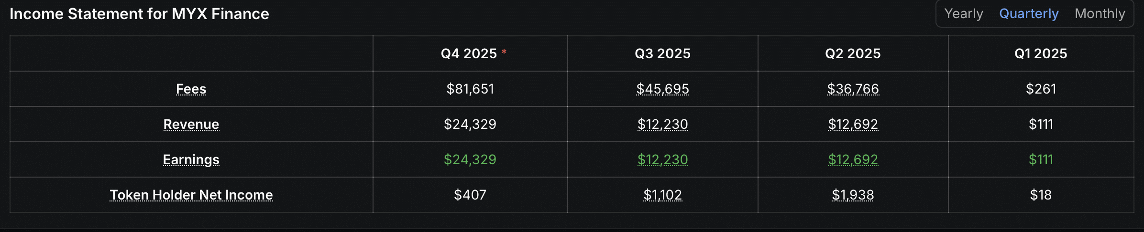
Task: Select the Quarterly period tab
Action: [1029, 14]
